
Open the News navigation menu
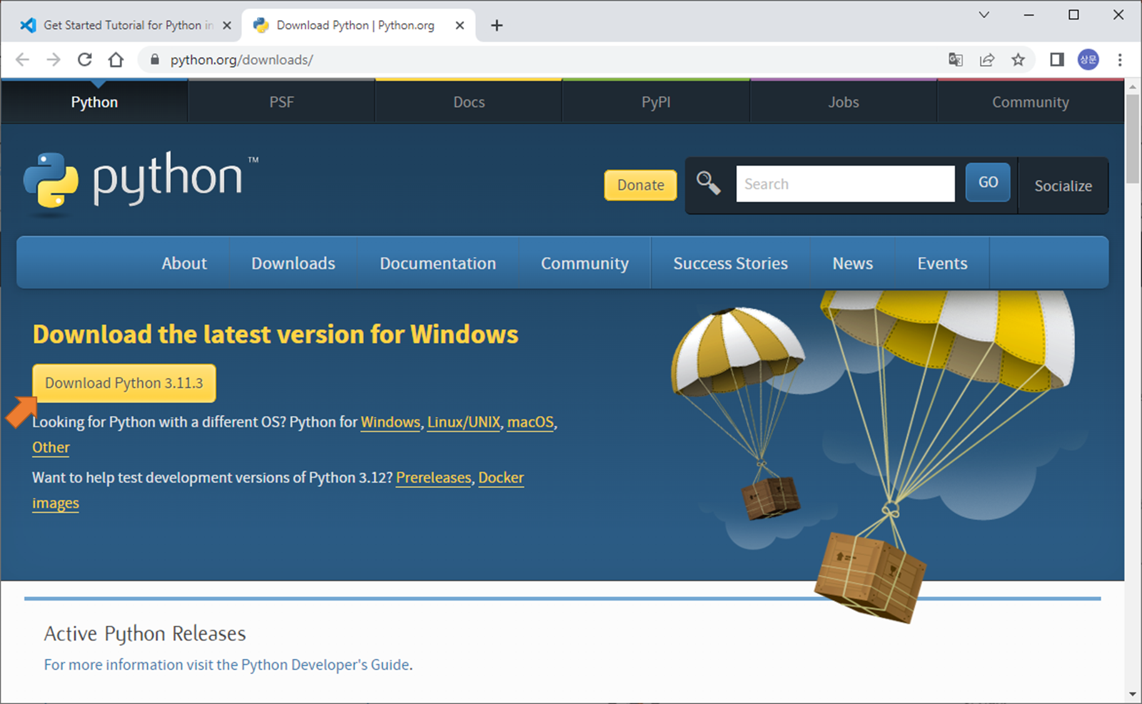pos(852,263)
